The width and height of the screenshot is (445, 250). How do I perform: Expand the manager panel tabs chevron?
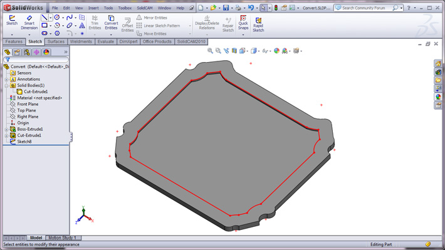click(x=66, y=52)
